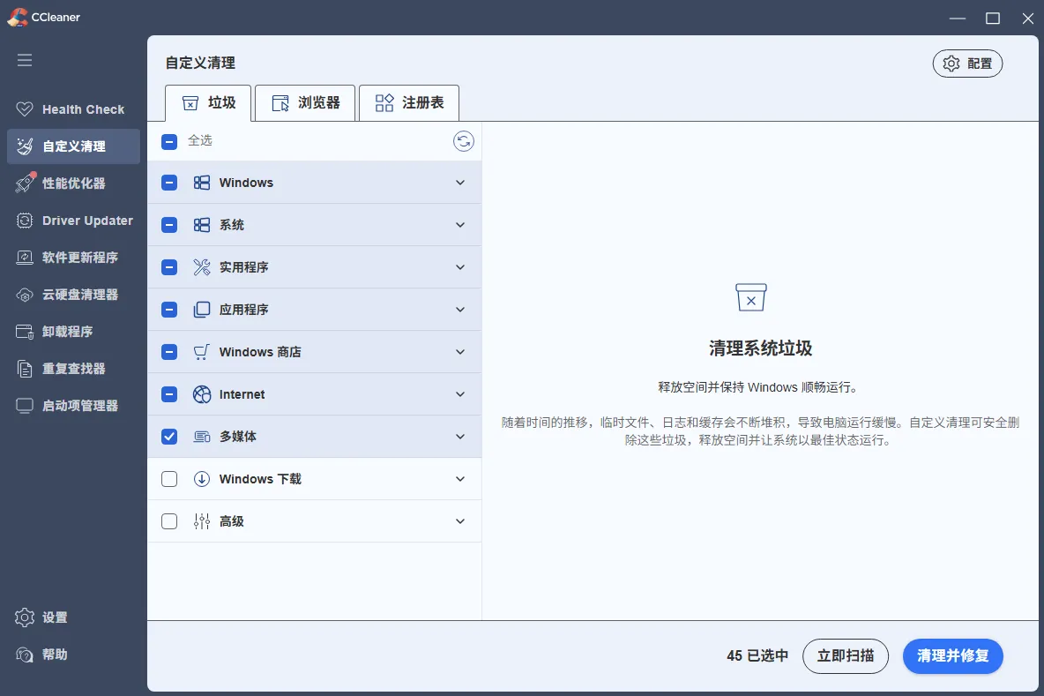Open Health Check from the sidebar
The image size is (1044, 696).
(x=71, y=109)
